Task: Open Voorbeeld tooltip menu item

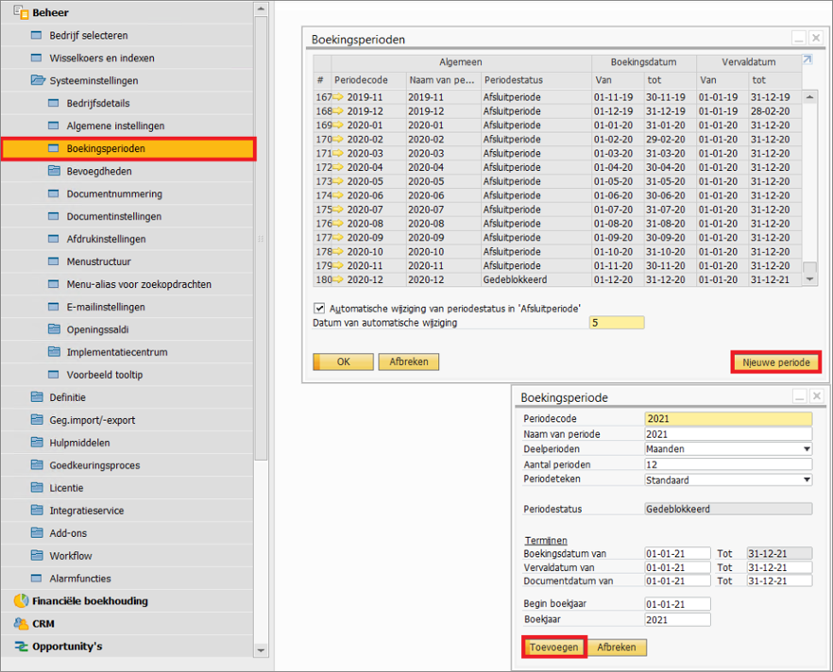Action: click(105, 375)
